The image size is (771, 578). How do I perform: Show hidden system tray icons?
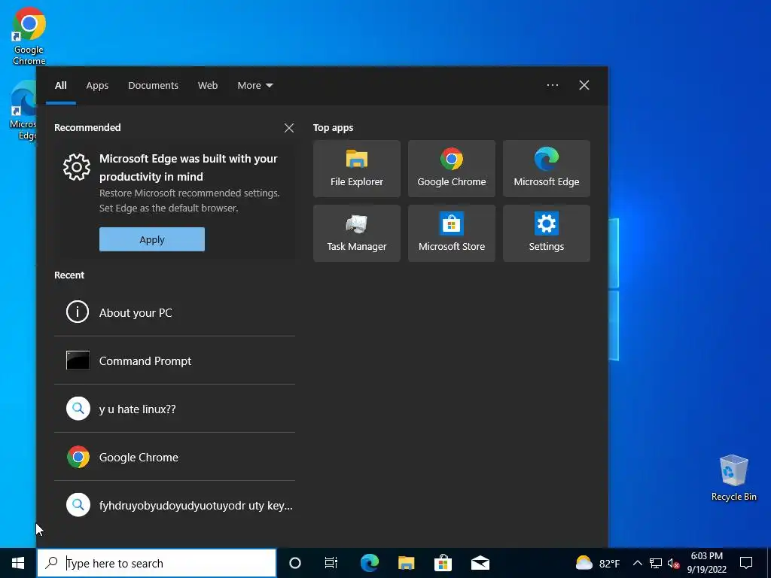637,563
